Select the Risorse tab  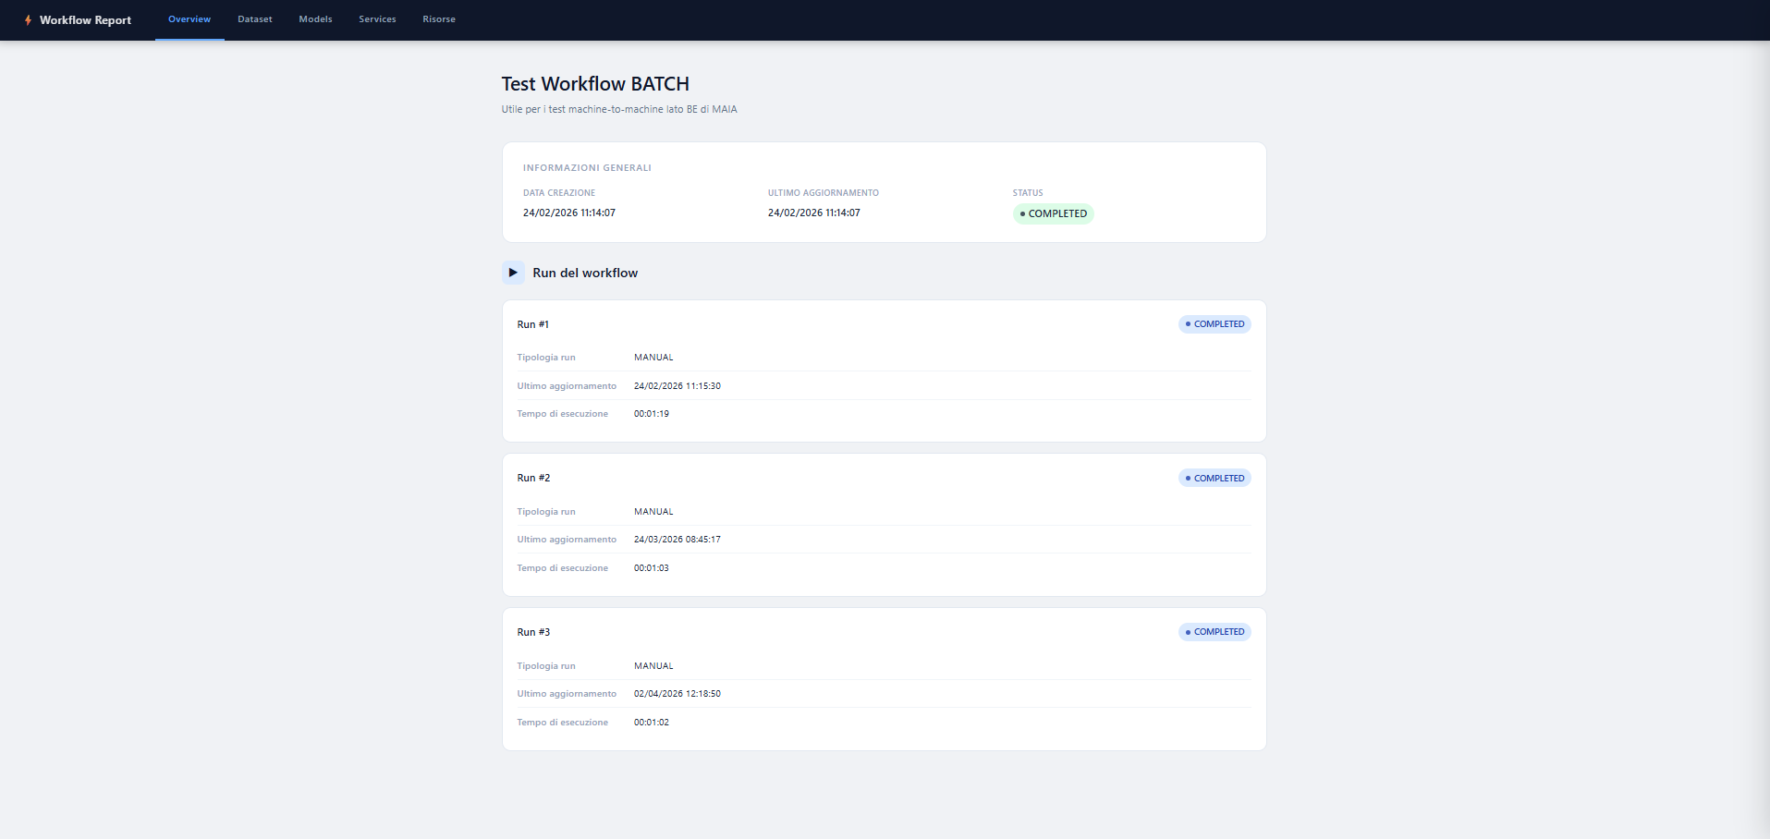[439, 19]
